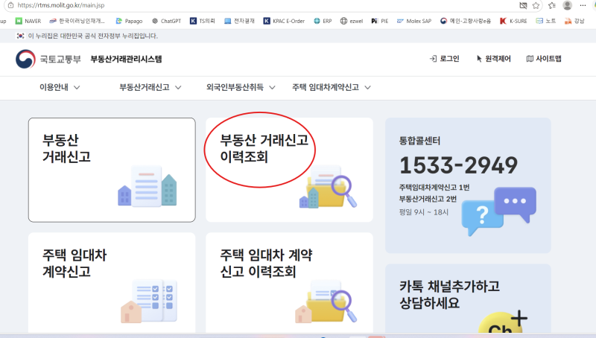
Task: Open the KPAC E-Order bookmark
Action: 284,21
